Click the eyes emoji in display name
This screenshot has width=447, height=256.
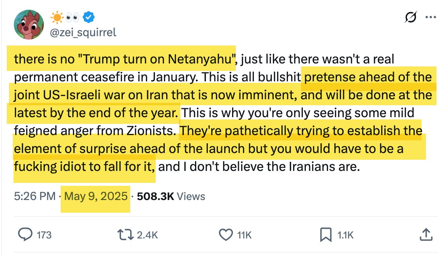[x=72, y=18]
